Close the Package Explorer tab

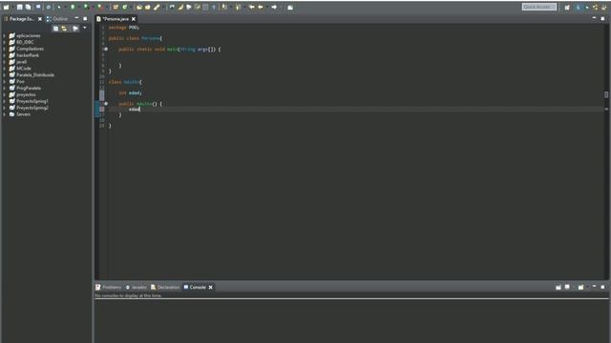[x=40, y=19]
